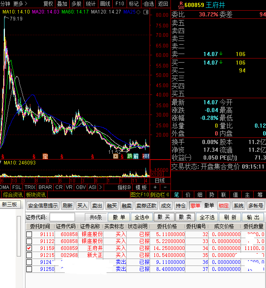This screenshot has height=288, width=266.
Task: Click the 证券代码 input field
Action: (x=62, y=217)
